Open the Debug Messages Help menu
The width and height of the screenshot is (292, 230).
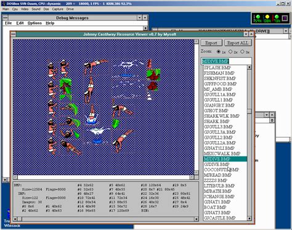(x=50, y=23)
